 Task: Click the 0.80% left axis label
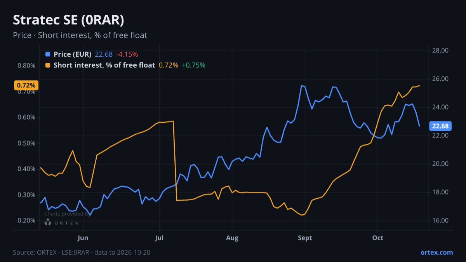click(x=26, y=66)
